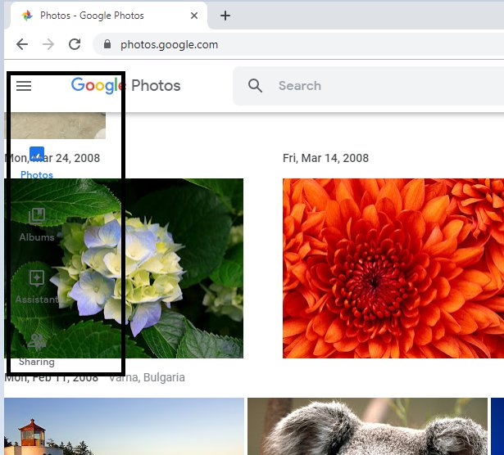The height and width of the screenshot is (455, 504).
Task: Click the photos.google.com address bar
Action: click(x=298, y=44)
